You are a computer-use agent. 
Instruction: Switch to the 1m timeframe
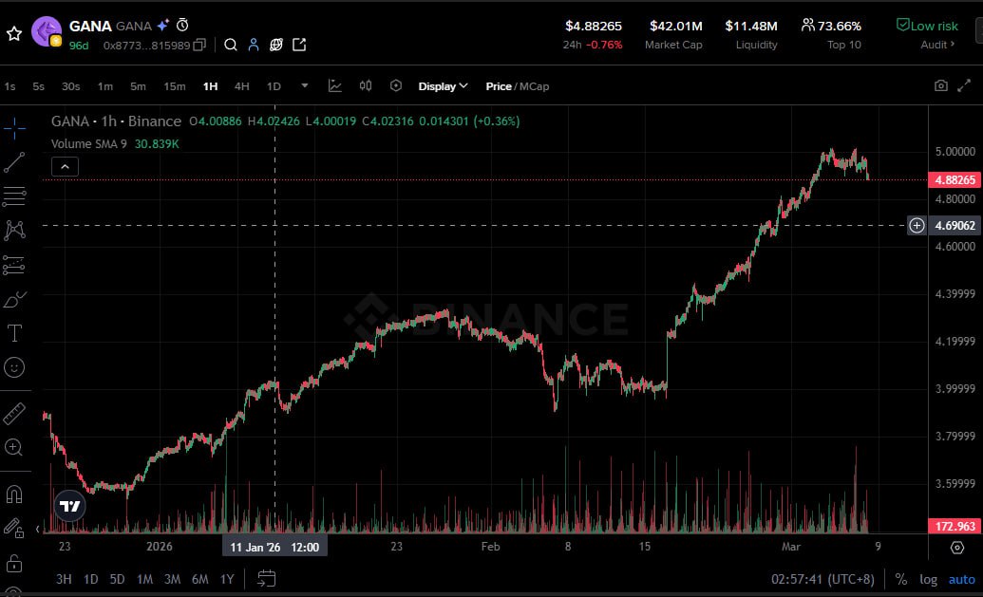click(105, 86)
